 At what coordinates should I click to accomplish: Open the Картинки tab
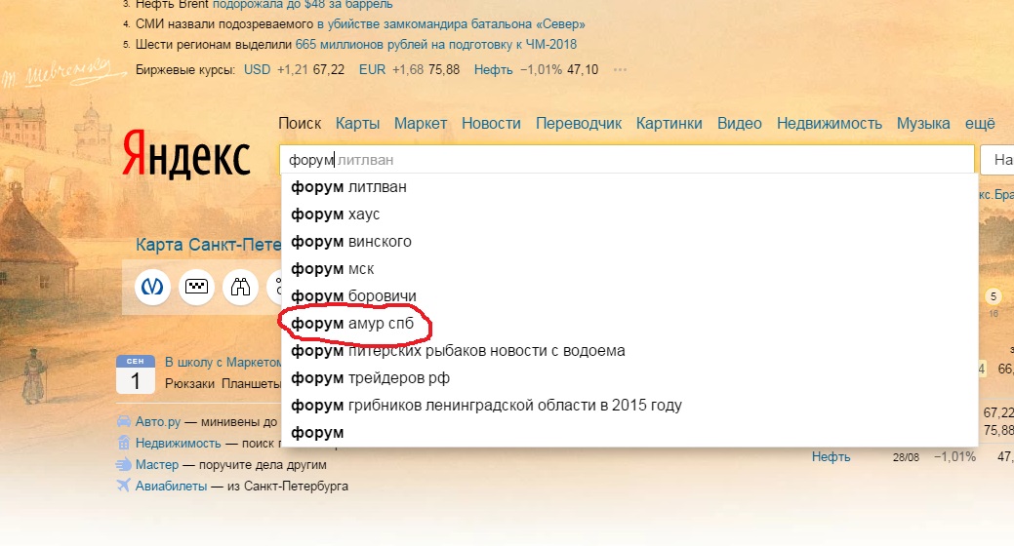pyautogui.click(x=669, y=123)
